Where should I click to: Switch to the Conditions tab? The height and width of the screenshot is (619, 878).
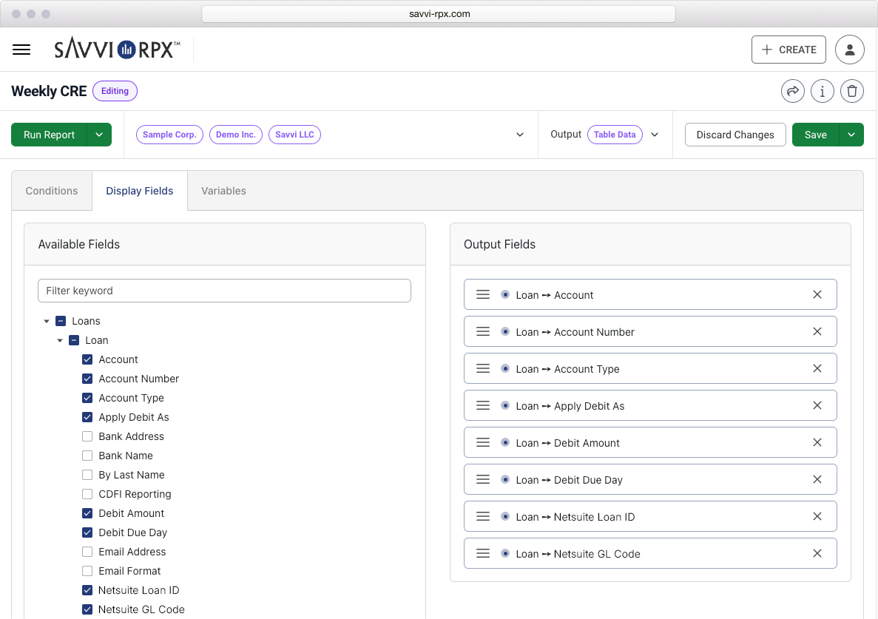tap(52, 191)
